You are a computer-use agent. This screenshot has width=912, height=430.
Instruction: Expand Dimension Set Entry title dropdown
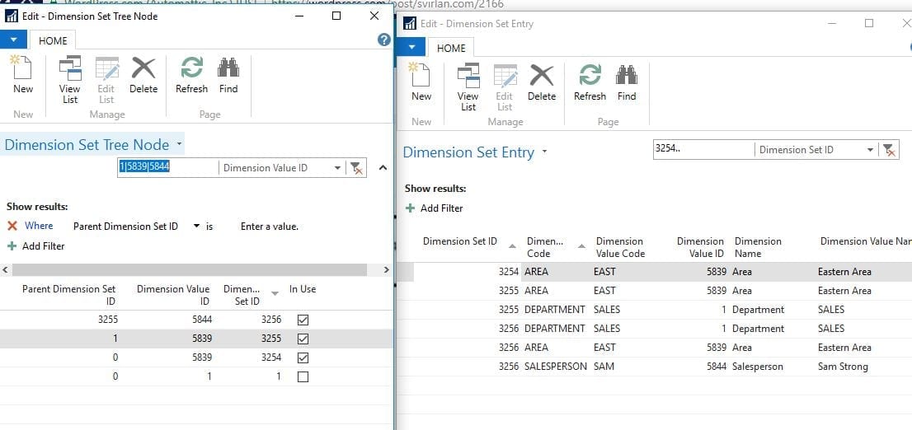click(x=544, y=151)
